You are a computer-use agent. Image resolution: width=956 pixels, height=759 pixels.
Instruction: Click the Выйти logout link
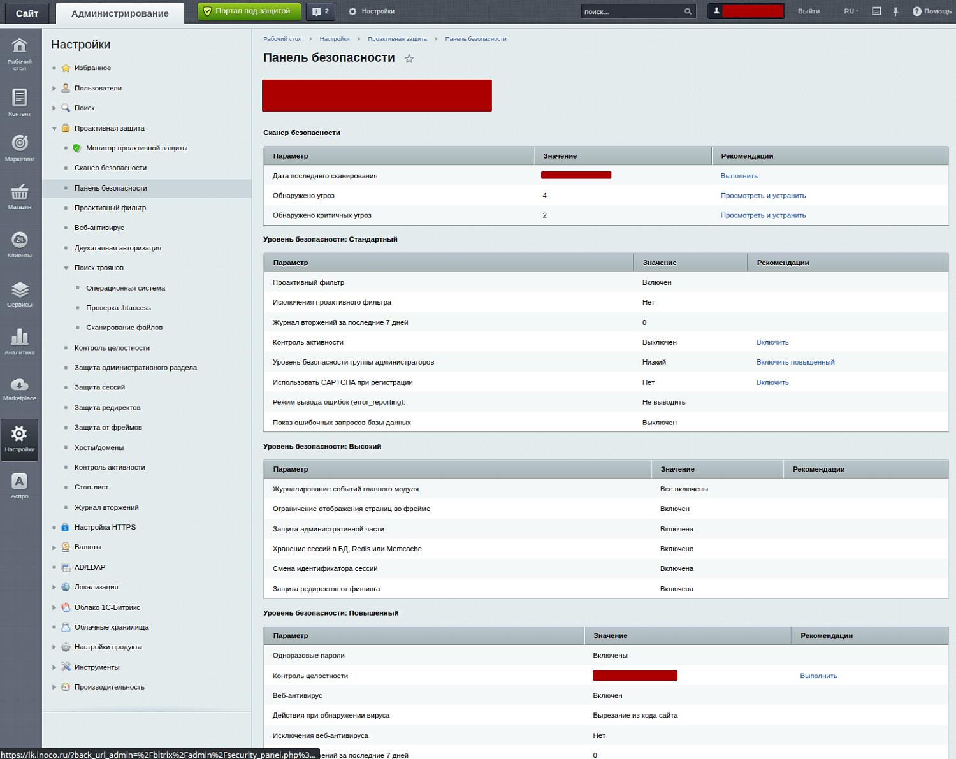click(x=808, y=11)
